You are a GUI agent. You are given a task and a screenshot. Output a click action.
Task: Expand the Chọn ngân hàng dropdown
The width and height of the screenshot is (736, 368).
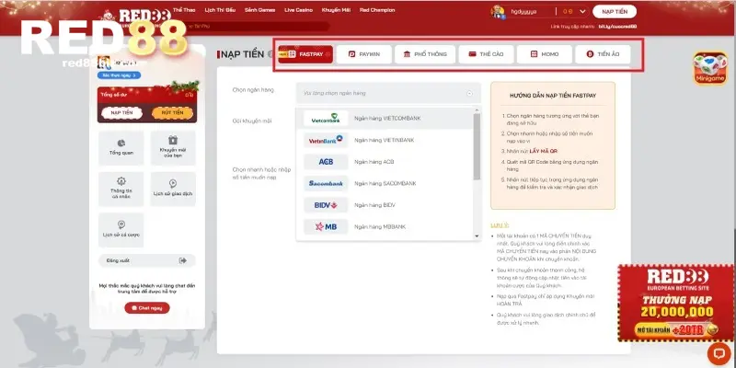point(388,93)
